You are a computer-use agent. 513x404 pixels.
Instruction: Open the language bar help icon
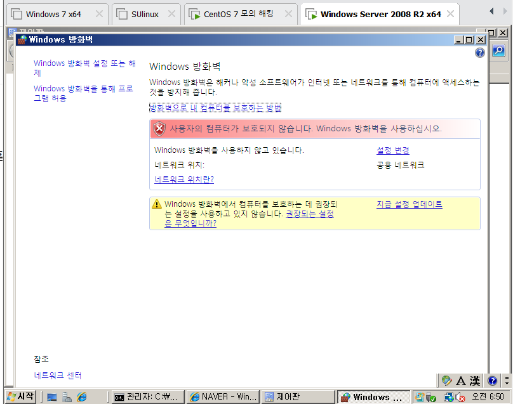(492, 381)
